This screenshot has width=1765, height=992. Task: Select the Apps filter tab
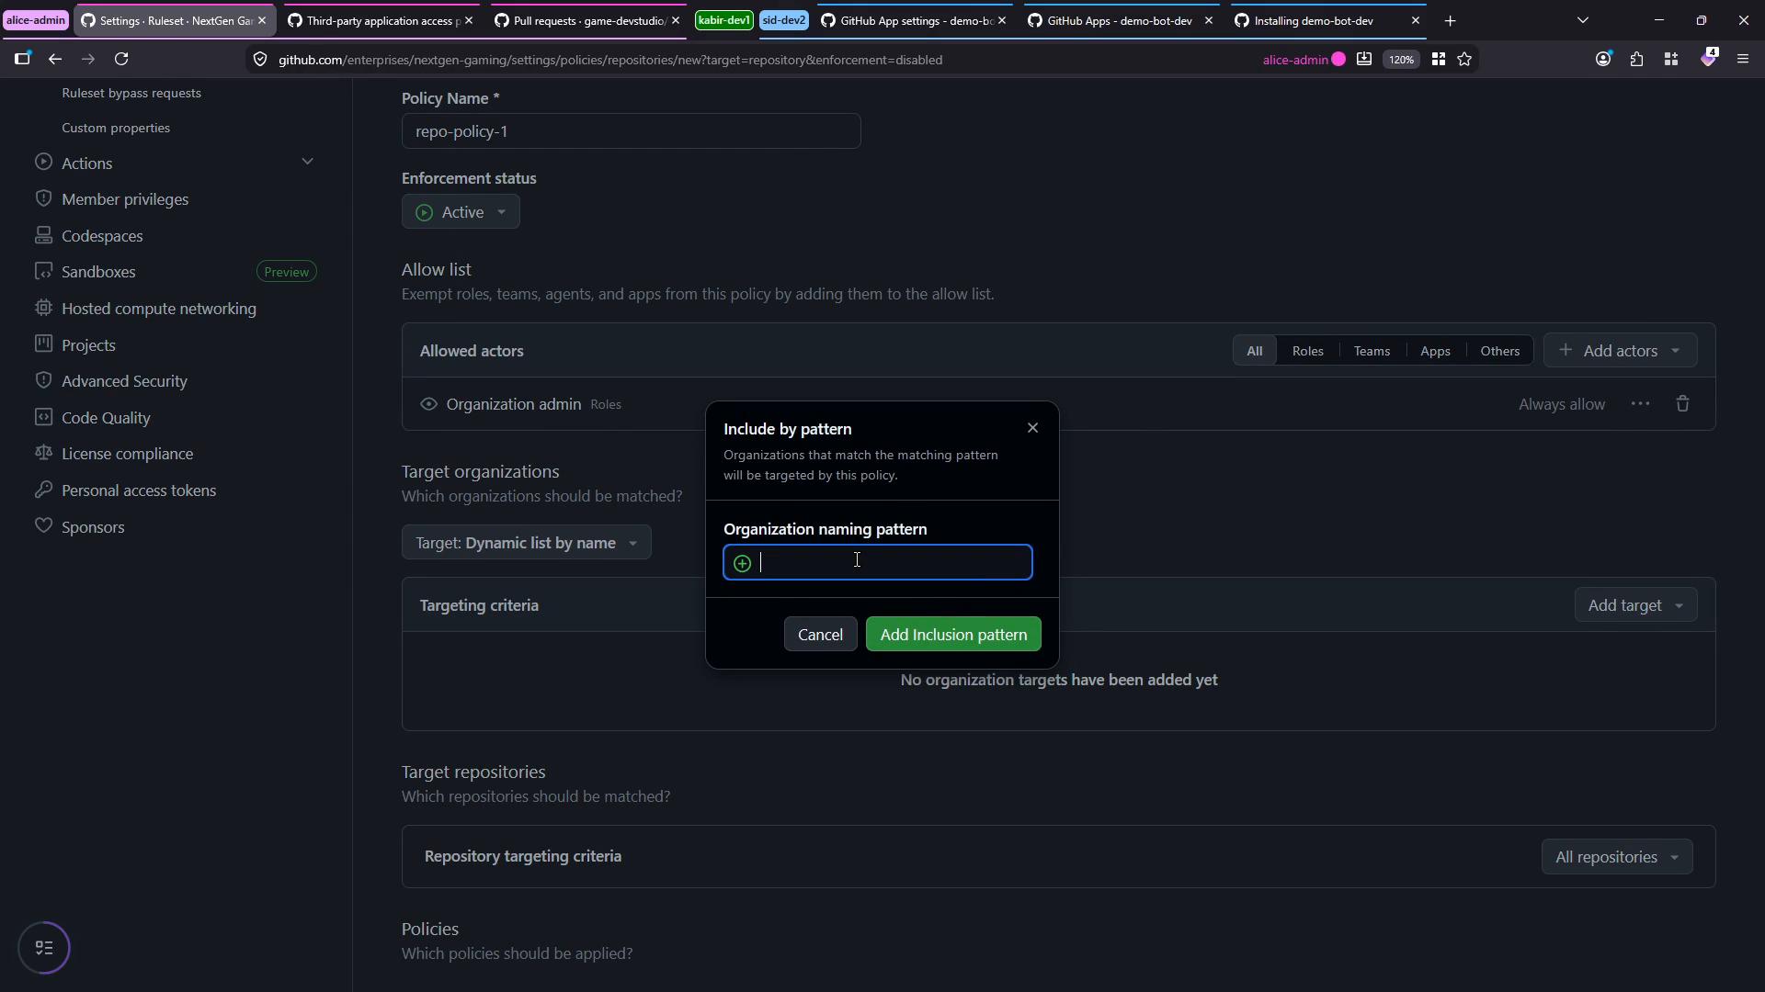(1435, 351)
